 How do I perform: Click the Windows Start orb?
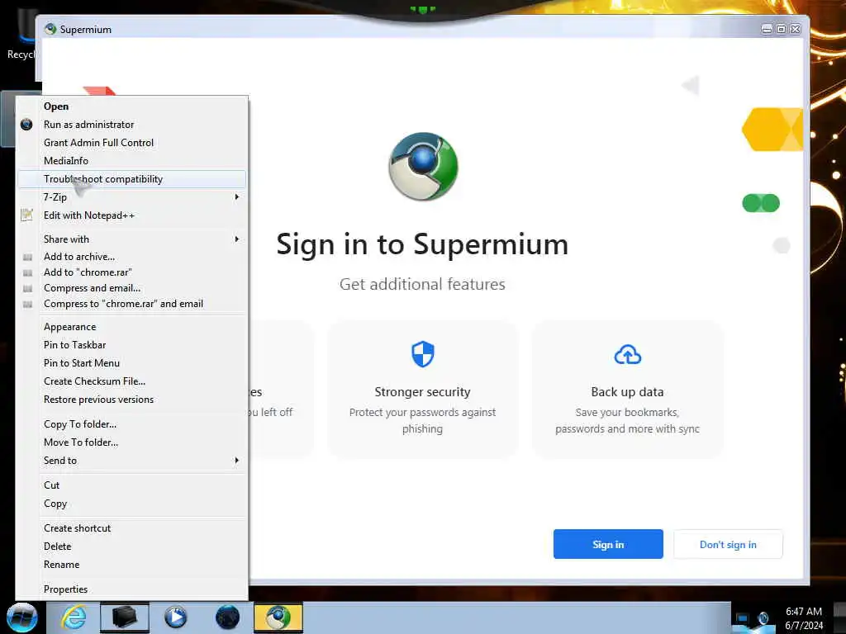point(22,617)
